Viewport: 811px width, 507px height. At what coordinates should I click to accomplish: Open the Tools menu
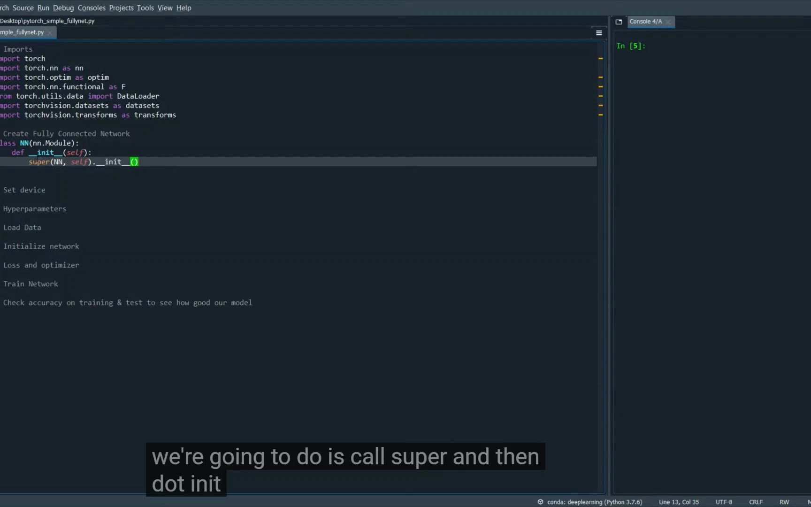(145, 8)
